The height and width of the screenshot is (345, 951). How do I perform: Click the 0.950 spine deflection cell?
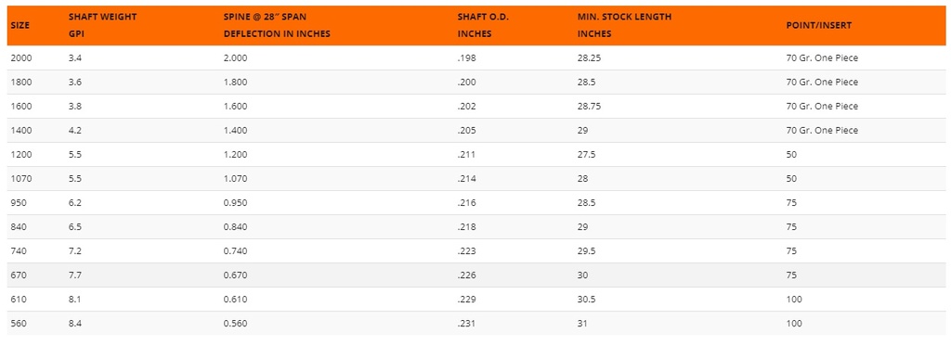pos(235,203)
